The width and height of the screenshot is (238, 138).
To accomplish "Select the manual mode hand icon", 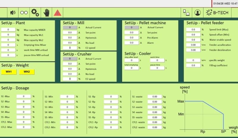I will click(46, 12).
